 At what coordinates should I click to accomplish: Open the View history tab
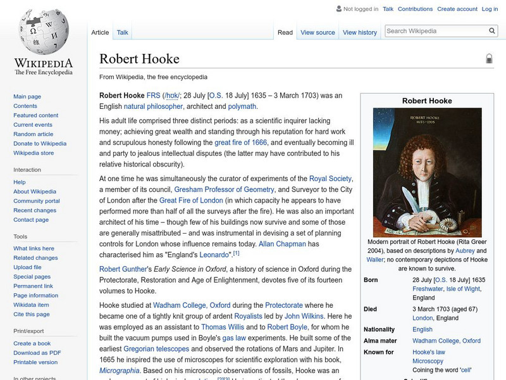pos(360,32)
